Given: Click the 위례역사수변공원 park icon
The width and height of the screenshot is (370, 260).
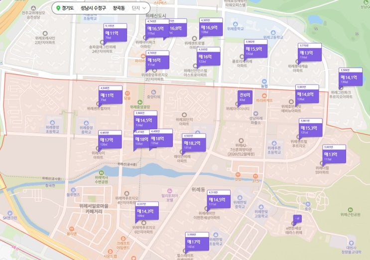Looking at the screenshot, I should 101,173.
